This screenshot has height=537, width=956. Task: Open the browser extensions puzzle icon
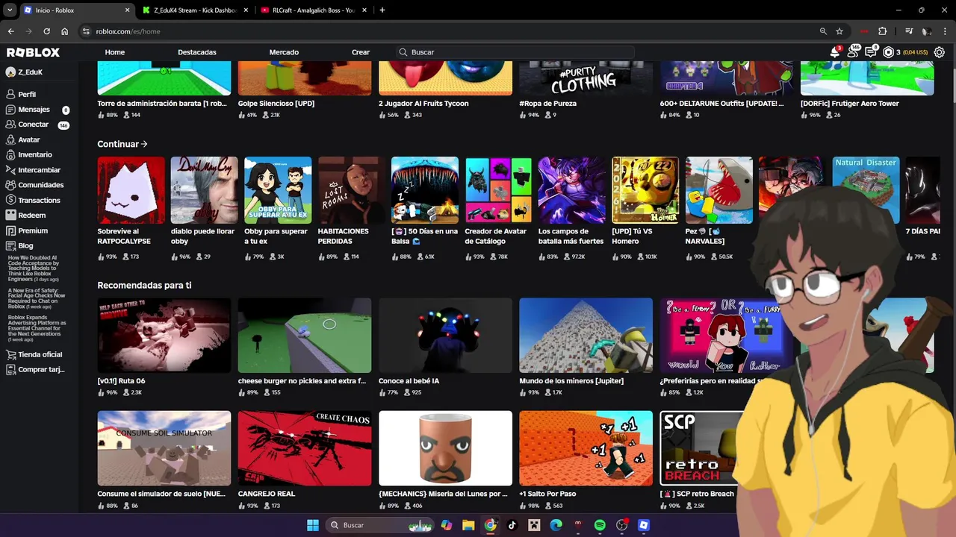[x=882, y=31]
